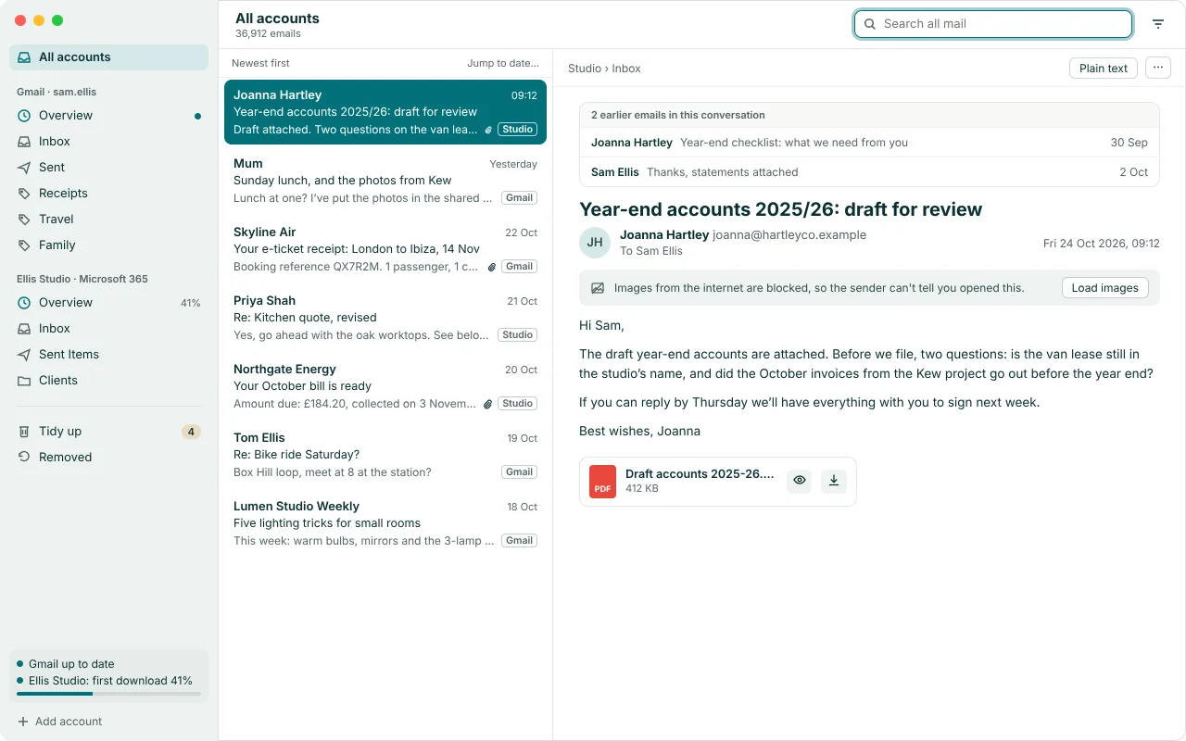Screen dimensions: 1186x741
Task: Click the 41% indicator beside Ellis Studio Overview
Action: [x=191, y=303]
